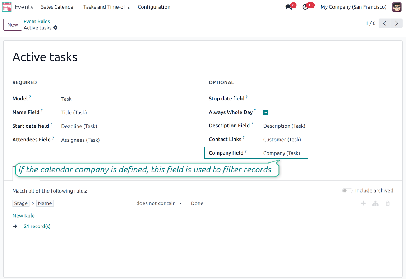Viewport: 406px width, 279px height.
Task: Show help tooltip for Description Field
Action: coord(252,124)
